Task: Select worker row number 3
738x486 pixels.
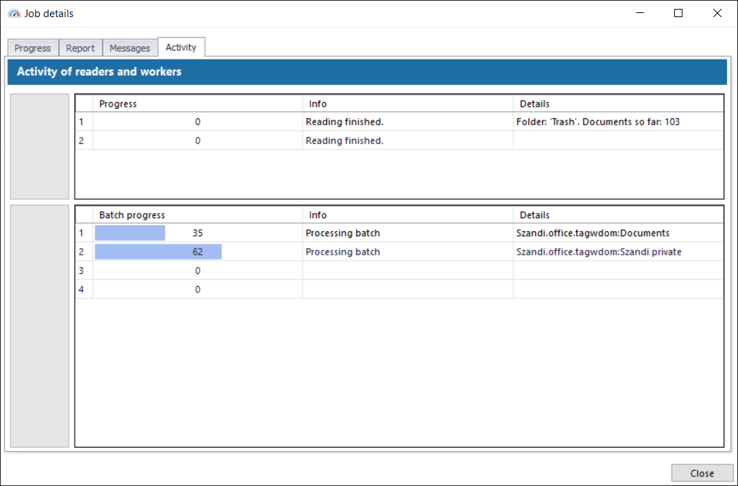Action: click(x=83, y=270)
